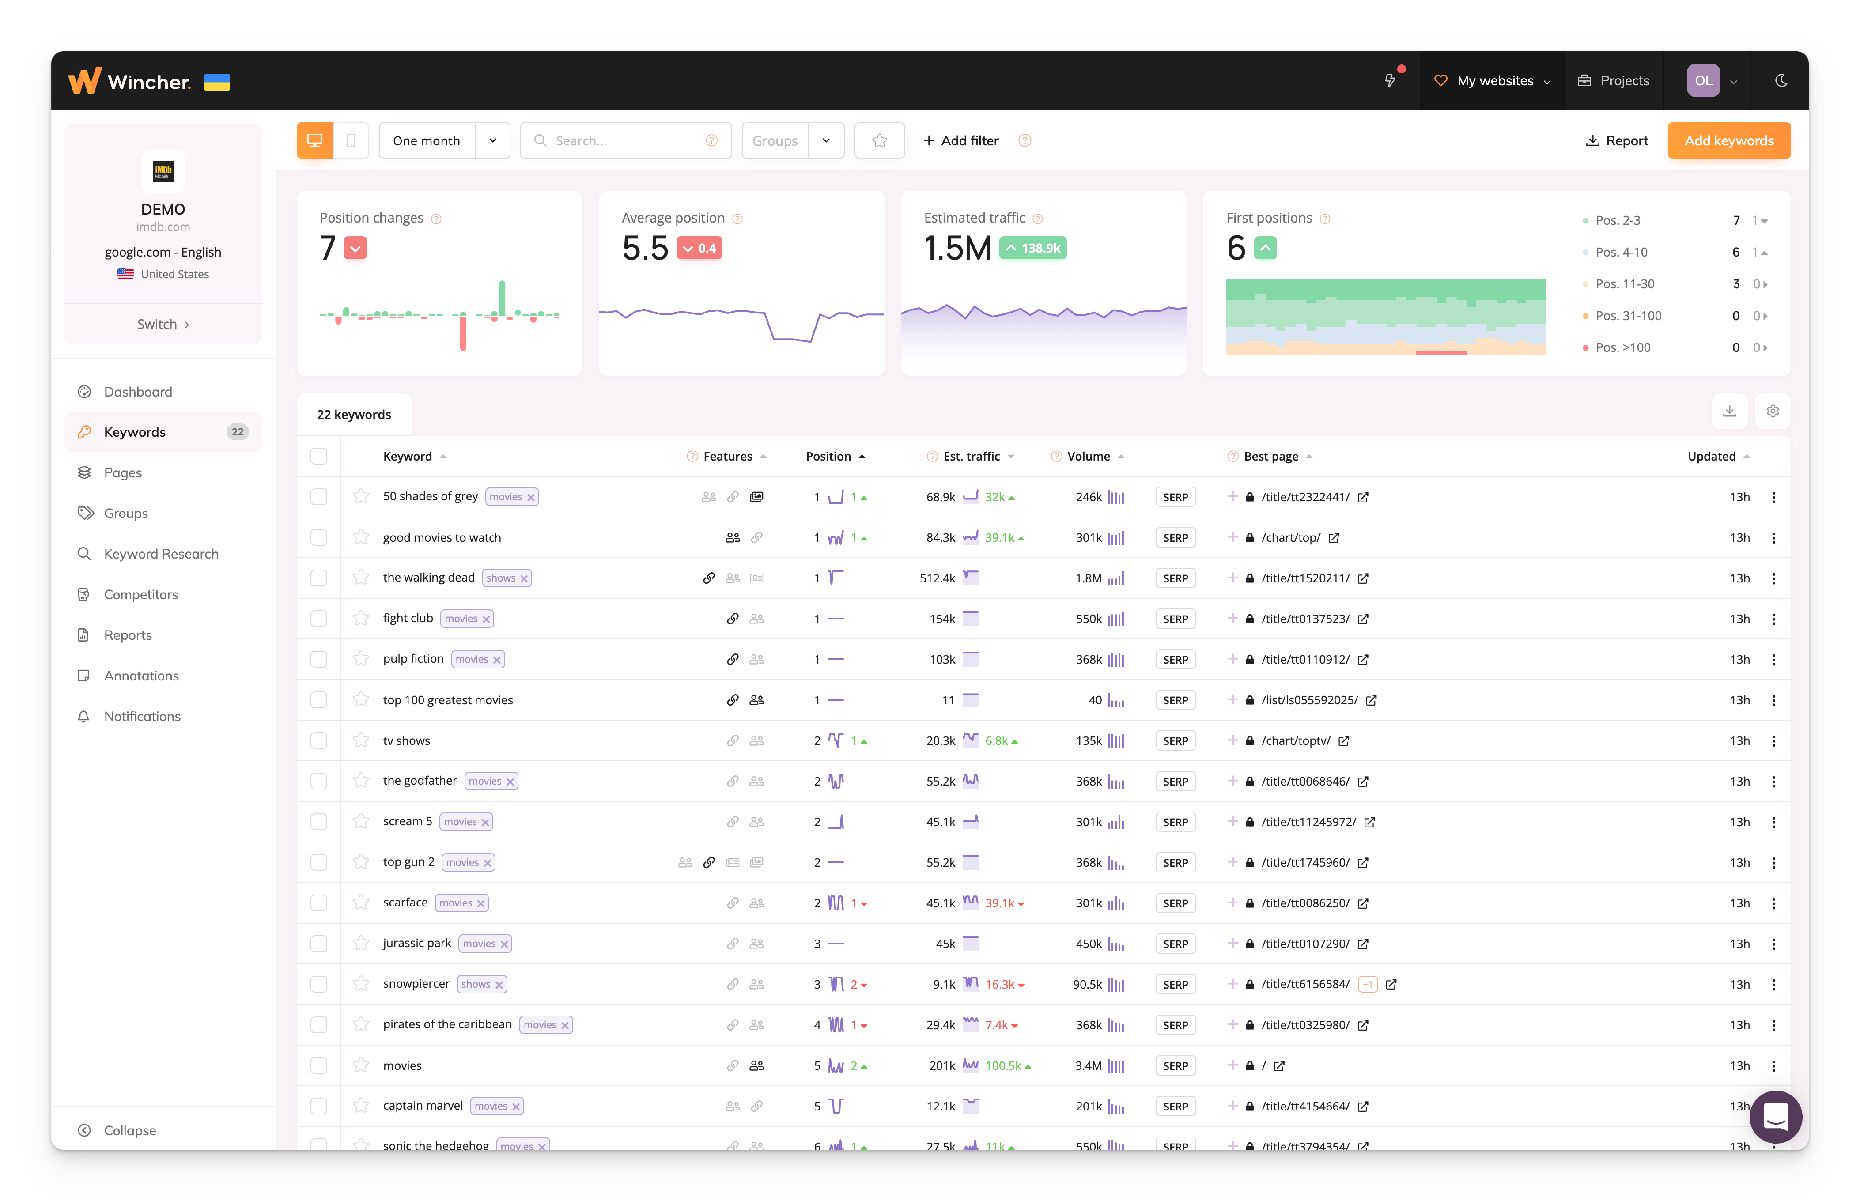Image resolution: width=1860 pixels, height=1201 pixels.
Task: Toggle dark mode moon icon
Action: coord(1781,80)
